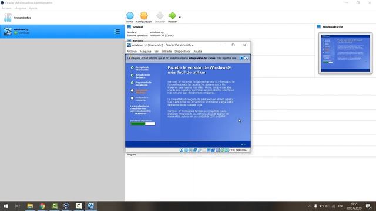Open Máquina menu in the Manager window

click(20, 8)
